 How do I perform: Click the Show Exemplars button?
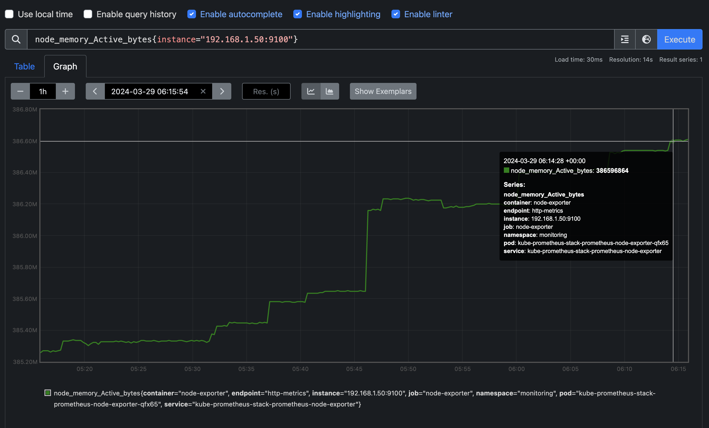click(x=383, y=91)
